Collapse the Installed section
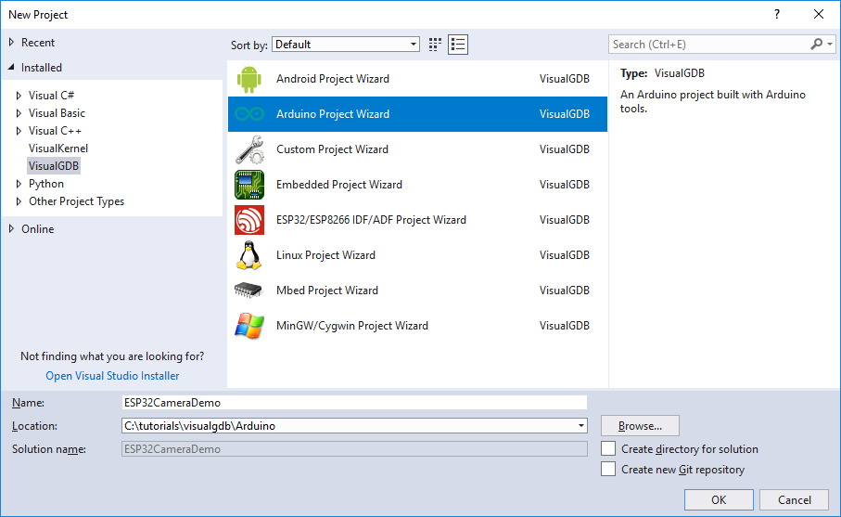Image resolution: width=841 pixels, height=517 pixels. point(11,67)
